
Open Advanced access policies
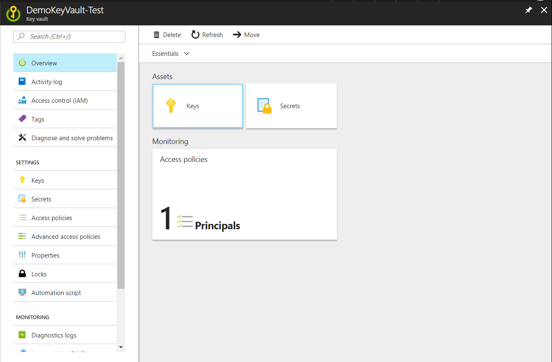(x=65, y=236)
